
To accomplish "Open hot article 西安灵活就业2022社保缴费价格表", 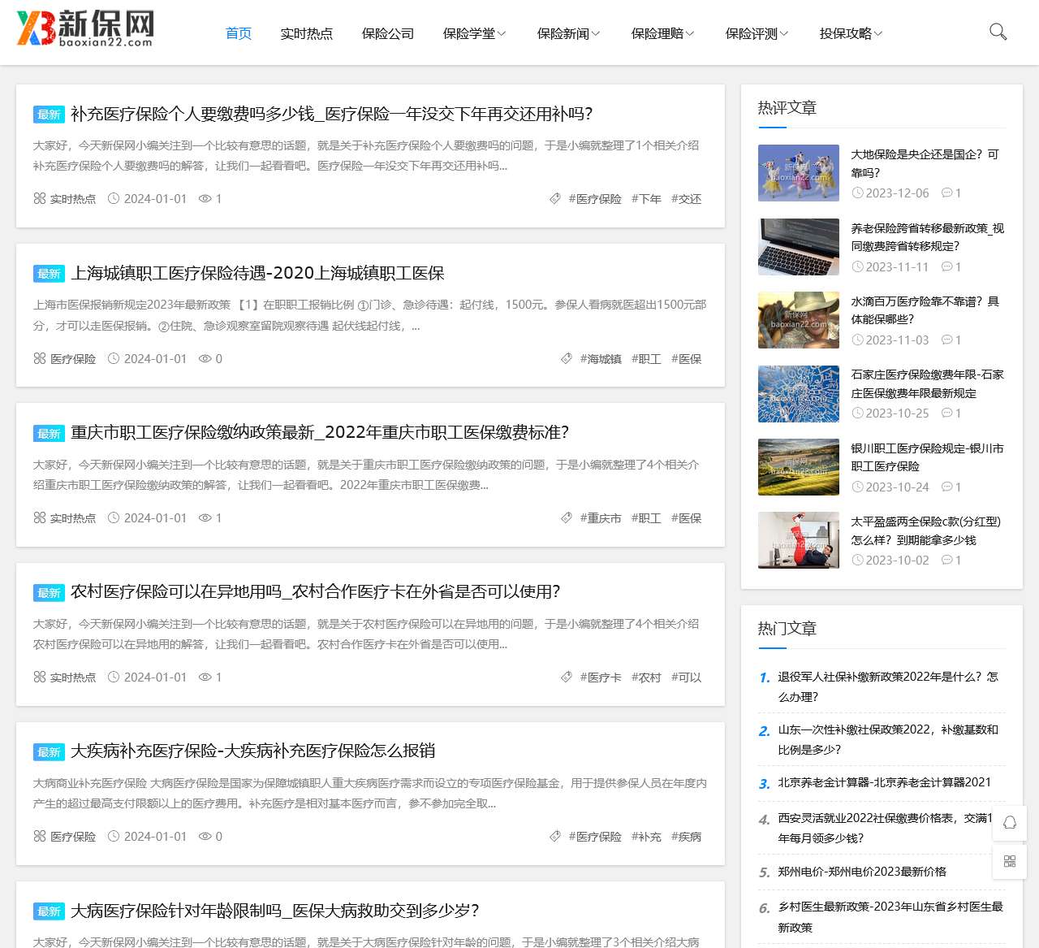I will click(886, 828).
